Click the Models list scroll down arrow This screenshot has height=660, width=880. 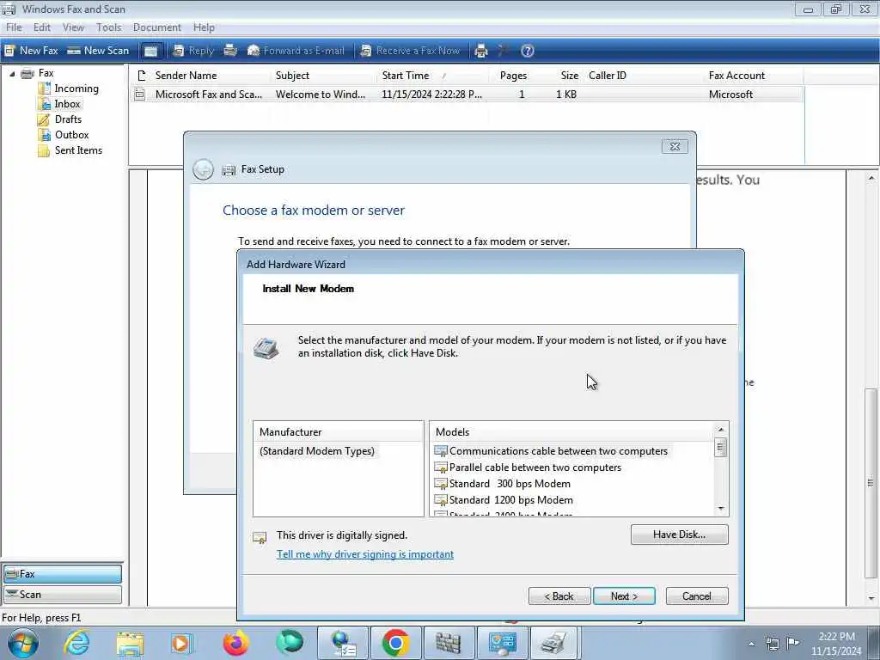[x=721, y=509]
